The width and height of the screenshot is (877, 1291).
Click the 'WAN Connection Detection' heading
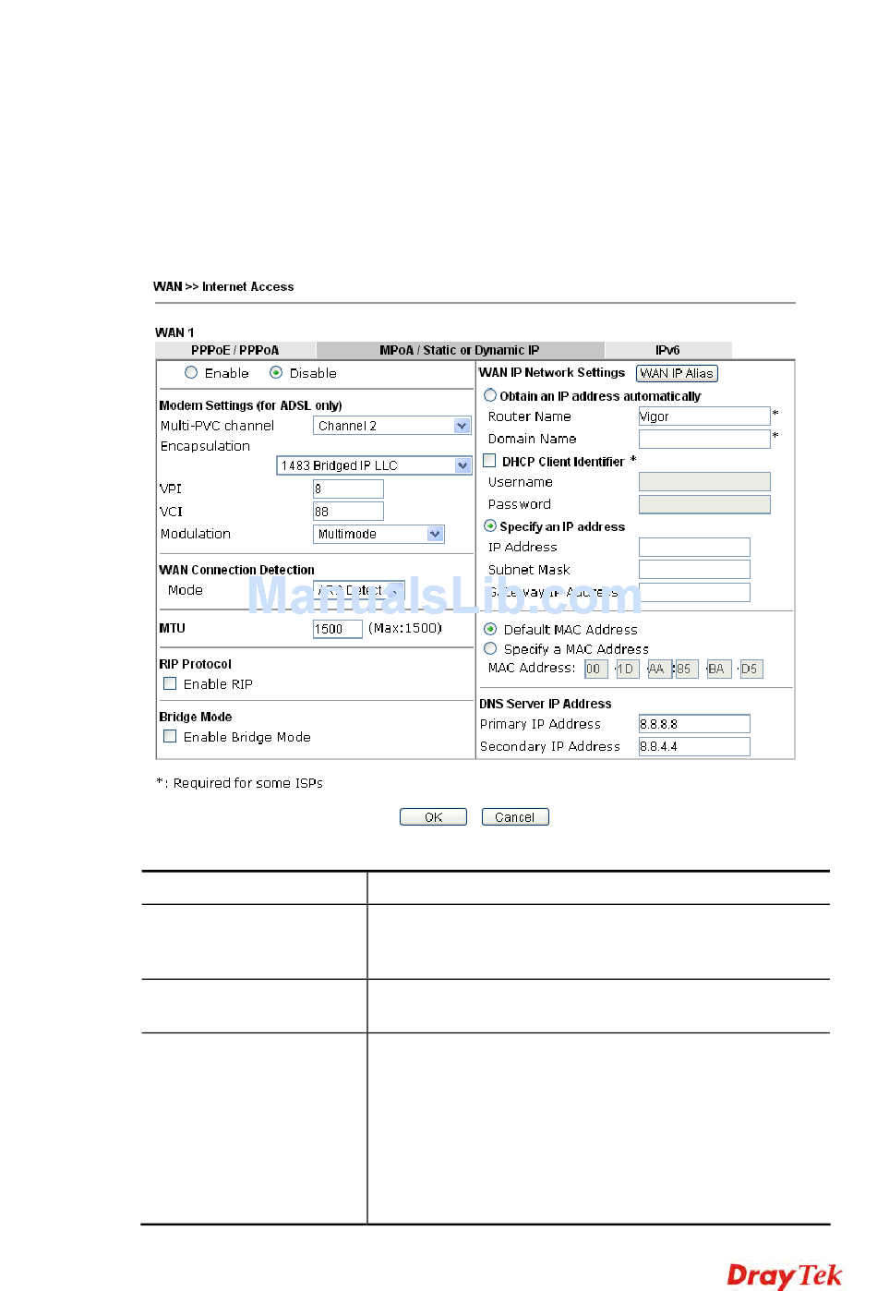pyautogui.click(x=236, y=570)
